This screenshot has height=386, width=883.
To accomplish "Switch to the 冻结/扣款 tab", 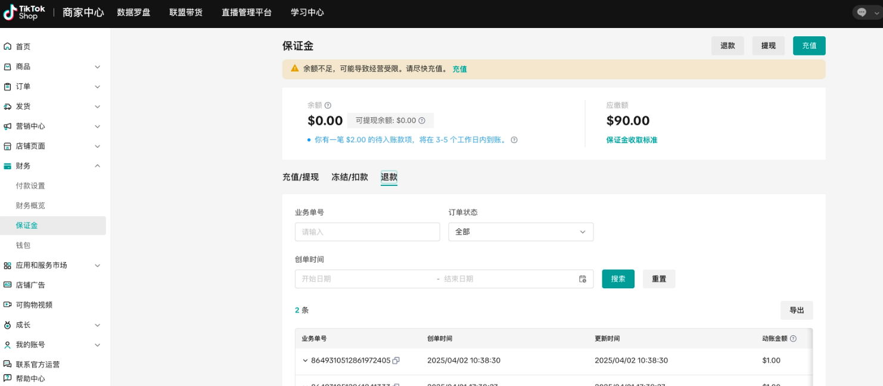I will coord(350,177).
